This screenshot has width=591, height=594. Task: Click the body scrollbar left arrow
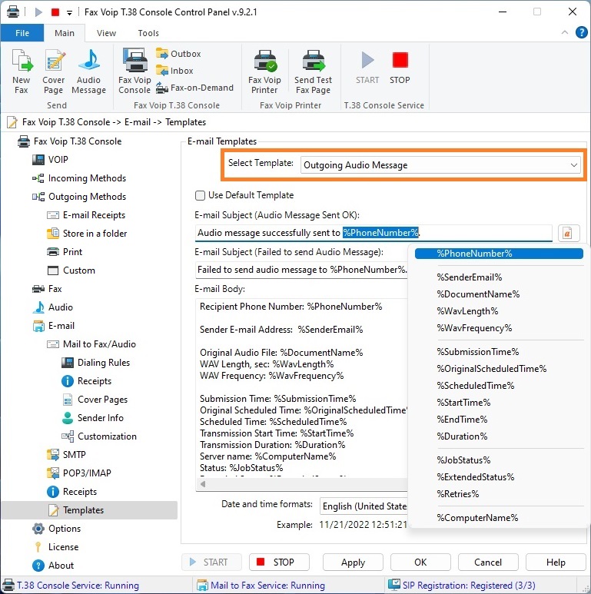pyautogui.click(x=204, y=484)
